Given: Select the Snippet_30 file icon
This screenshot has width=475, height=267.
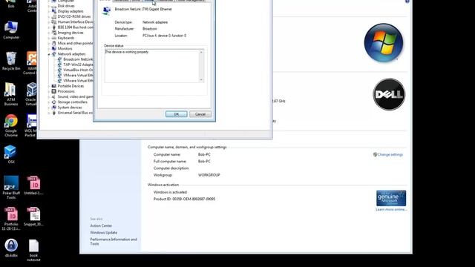Looking at the screenshot, I should (x=33, y=217).
